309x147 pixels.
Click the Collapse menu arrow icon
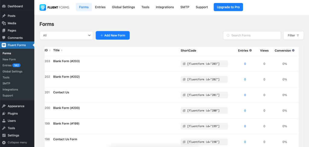(x=4, y=142)
